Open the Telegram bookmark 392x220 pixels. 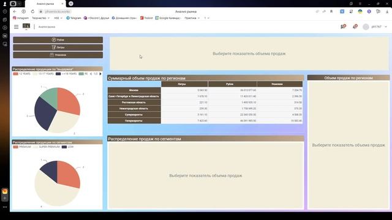coord(73,18)
